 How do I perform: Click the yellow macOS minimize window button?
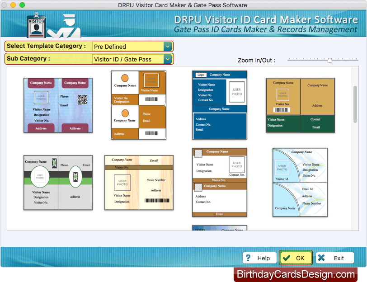pos(13,5)
